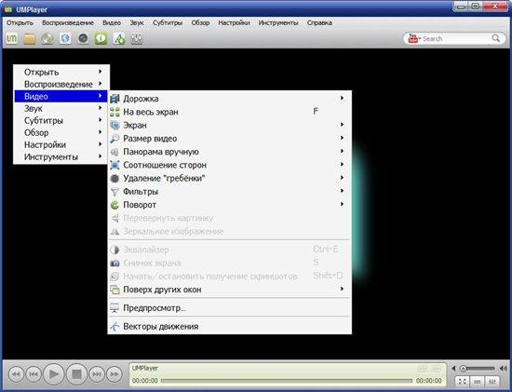This screenshot has width=512, height=392.
Task: Click the dark round radio toolbar icon
Action: click(83, 39)
